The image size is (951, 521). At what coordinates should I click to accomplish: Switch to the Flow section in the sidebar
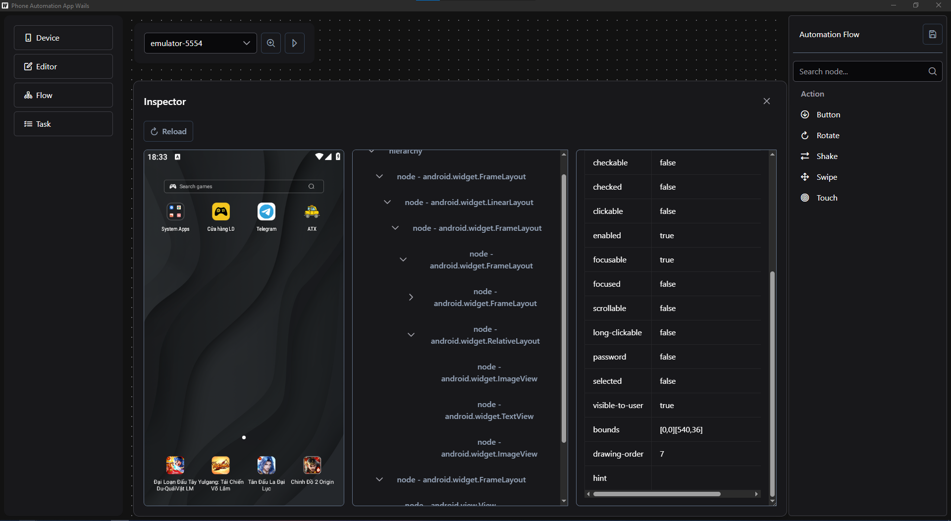[x=63, y=95]
